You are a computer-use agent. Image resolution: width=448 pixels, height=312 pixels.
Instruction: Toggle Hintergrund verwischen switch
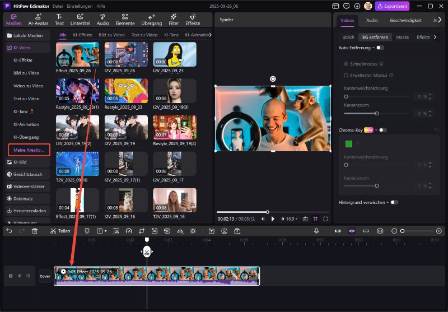(x=394, y=202)
